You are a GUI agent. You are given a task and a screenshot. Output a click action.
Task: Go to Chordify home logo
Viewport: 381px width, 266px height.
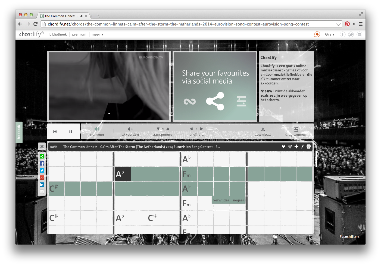[31, 34]
